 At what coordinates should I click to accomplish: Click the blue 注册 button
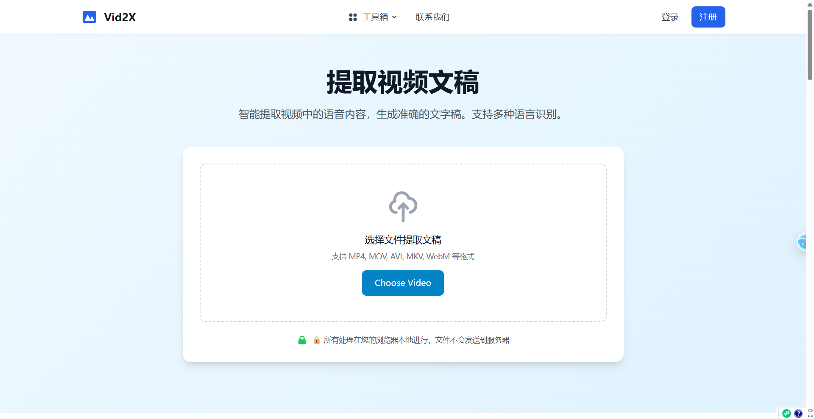(x=708, y=17)
